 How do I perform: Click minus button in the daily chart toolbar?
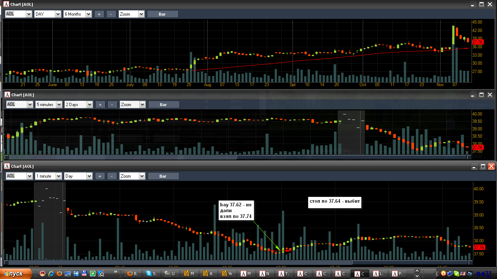point(111,14)
